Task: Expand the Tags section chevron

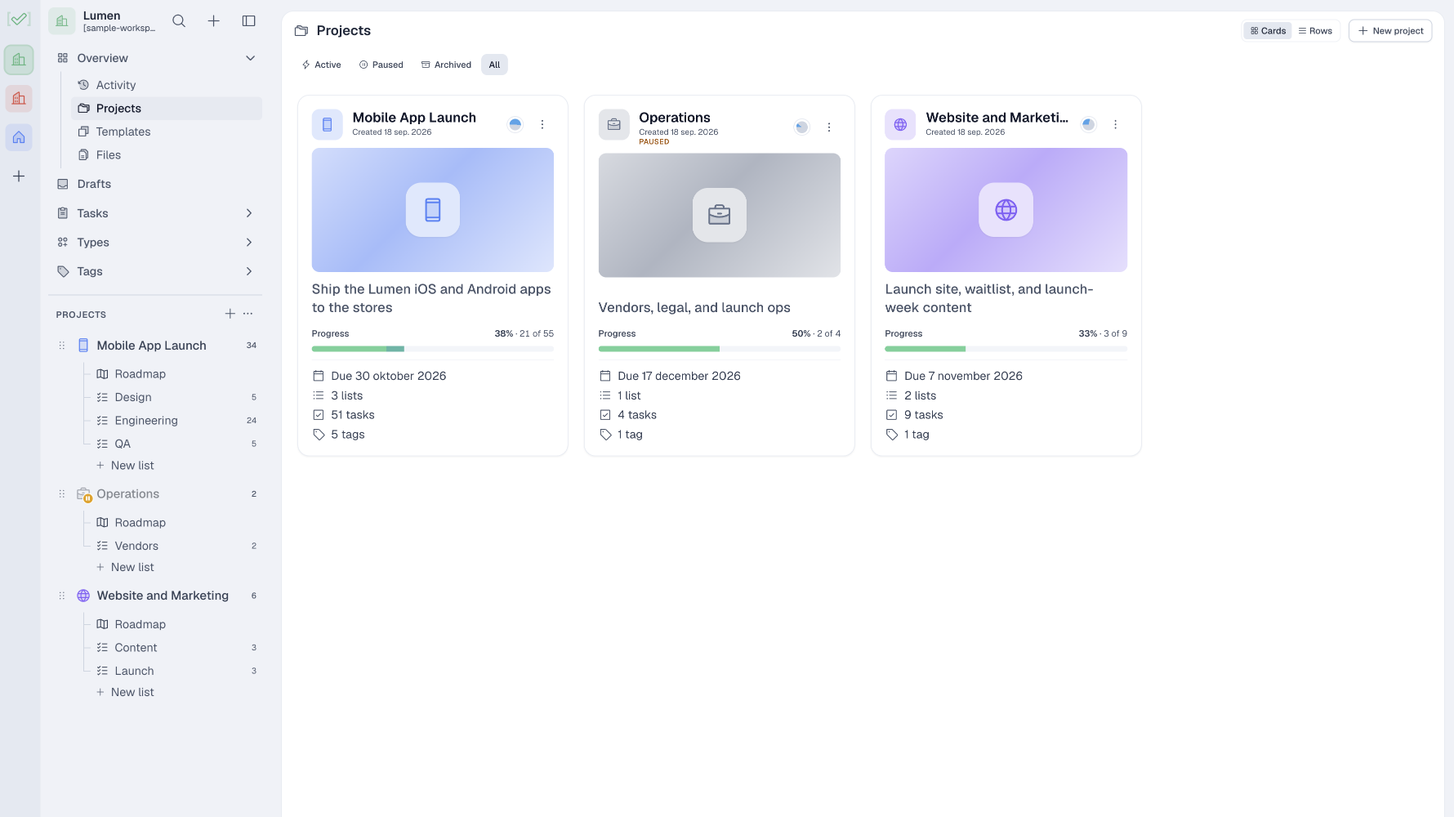Action: [x=249, y=271]
